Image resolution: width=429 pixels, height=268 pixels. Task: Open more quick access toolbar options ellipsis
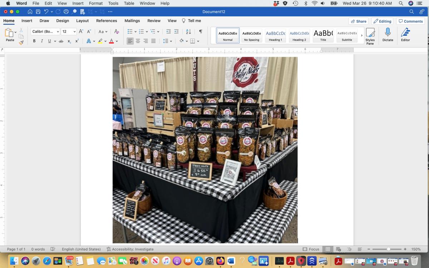(110, 11)
